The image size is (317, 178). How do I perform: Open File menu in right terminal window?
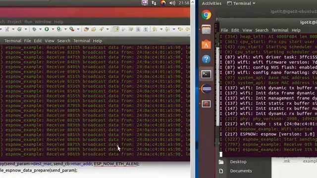click(224, 30)
